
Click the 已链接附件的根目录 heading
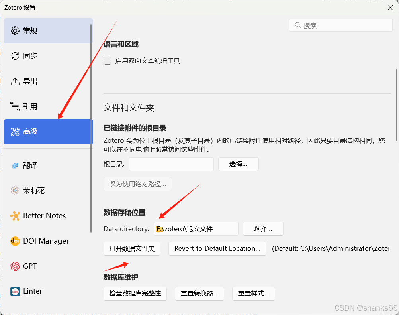135,128
